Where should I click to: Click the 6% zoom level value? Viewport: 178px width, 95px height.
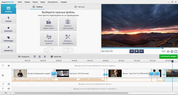click(x=6, y=93)
